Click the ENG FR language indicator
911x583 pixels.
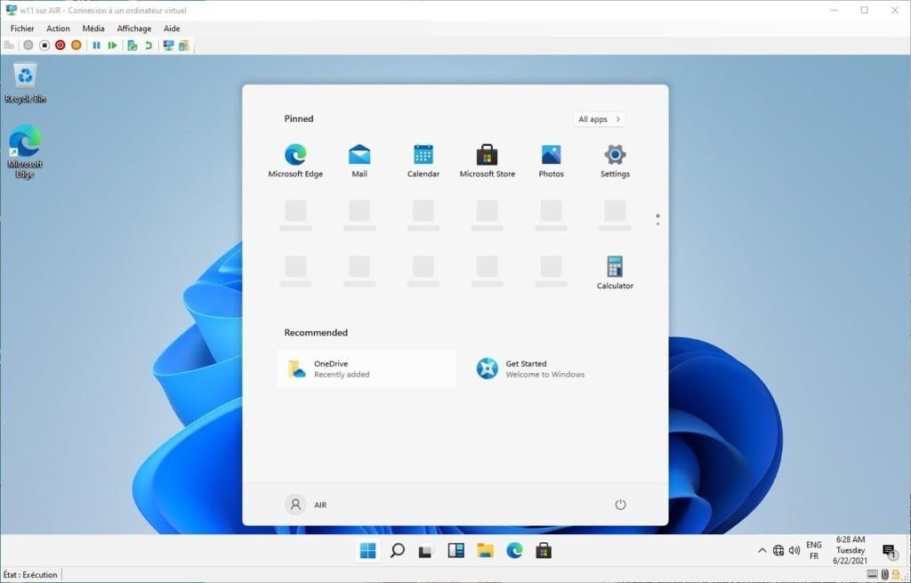(814, 550)
